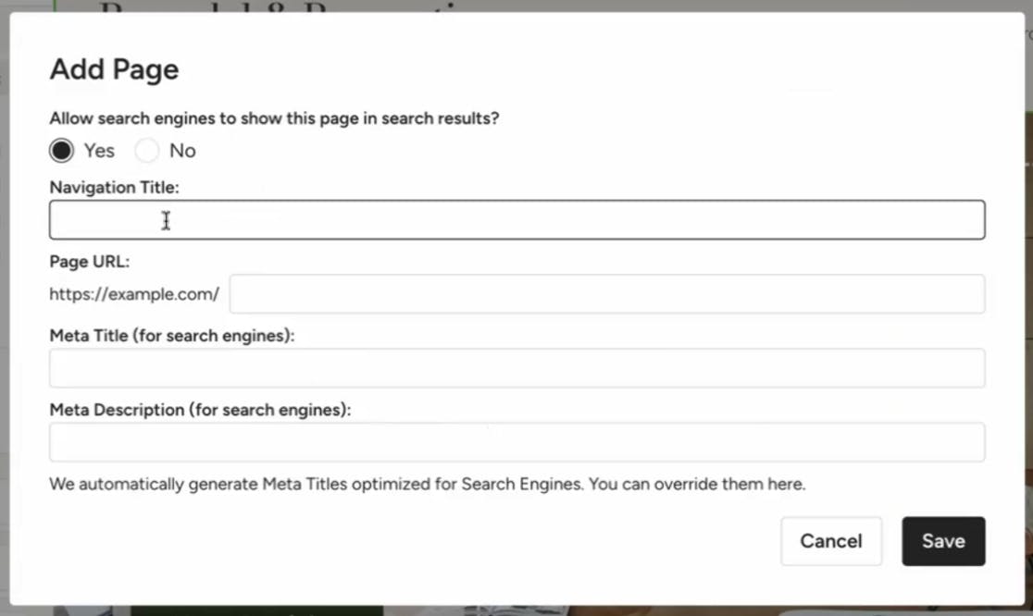The height and width of the screenshot is (616, 1033).
Task: Click the https://example.com/ URL prefix text
Action: (134, 295)
